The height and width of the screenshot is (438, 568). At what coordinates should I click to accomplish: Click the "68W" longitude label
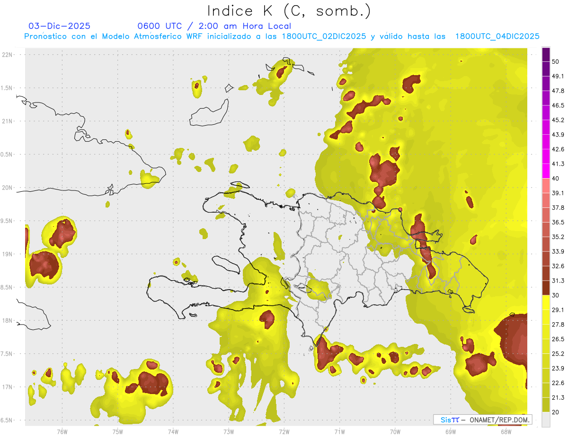(506, 431)
